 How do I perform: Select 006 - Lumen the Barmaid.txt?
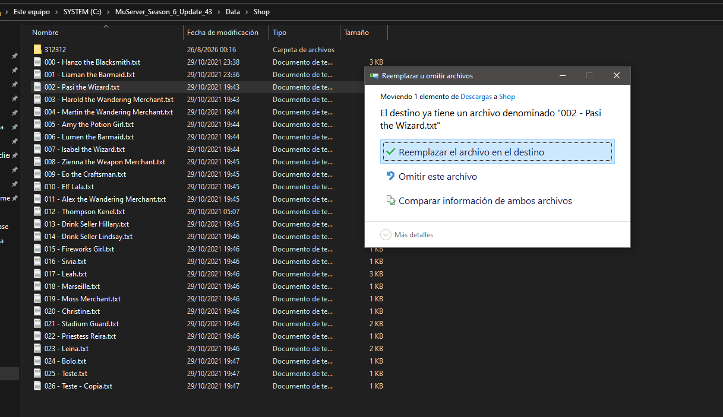point(89,137)
